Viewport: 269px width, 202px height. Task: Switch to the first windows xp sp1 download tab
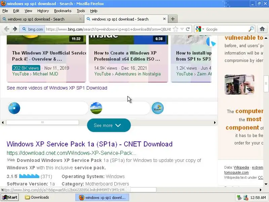(x=42, y=19)
